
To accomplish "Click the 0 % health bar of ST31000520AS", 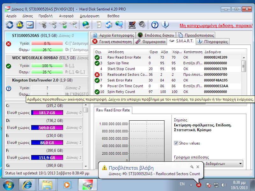I will pyautogui.click(x=47, y=43).
